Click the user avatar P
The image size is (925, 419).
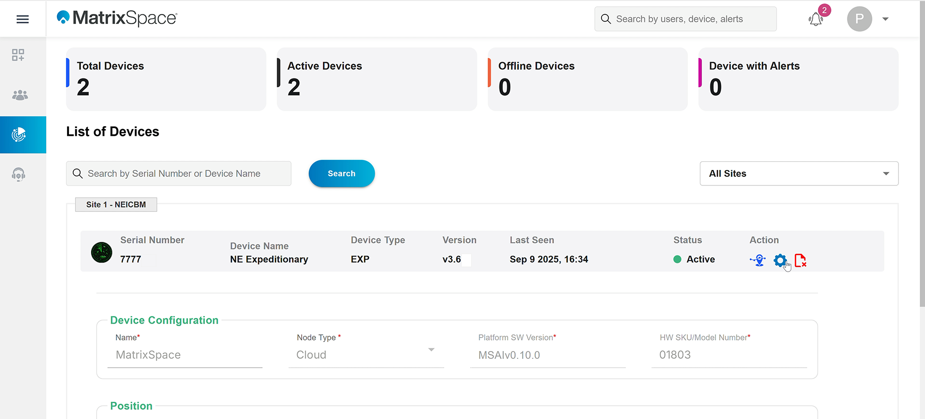[x=859, y=19]
